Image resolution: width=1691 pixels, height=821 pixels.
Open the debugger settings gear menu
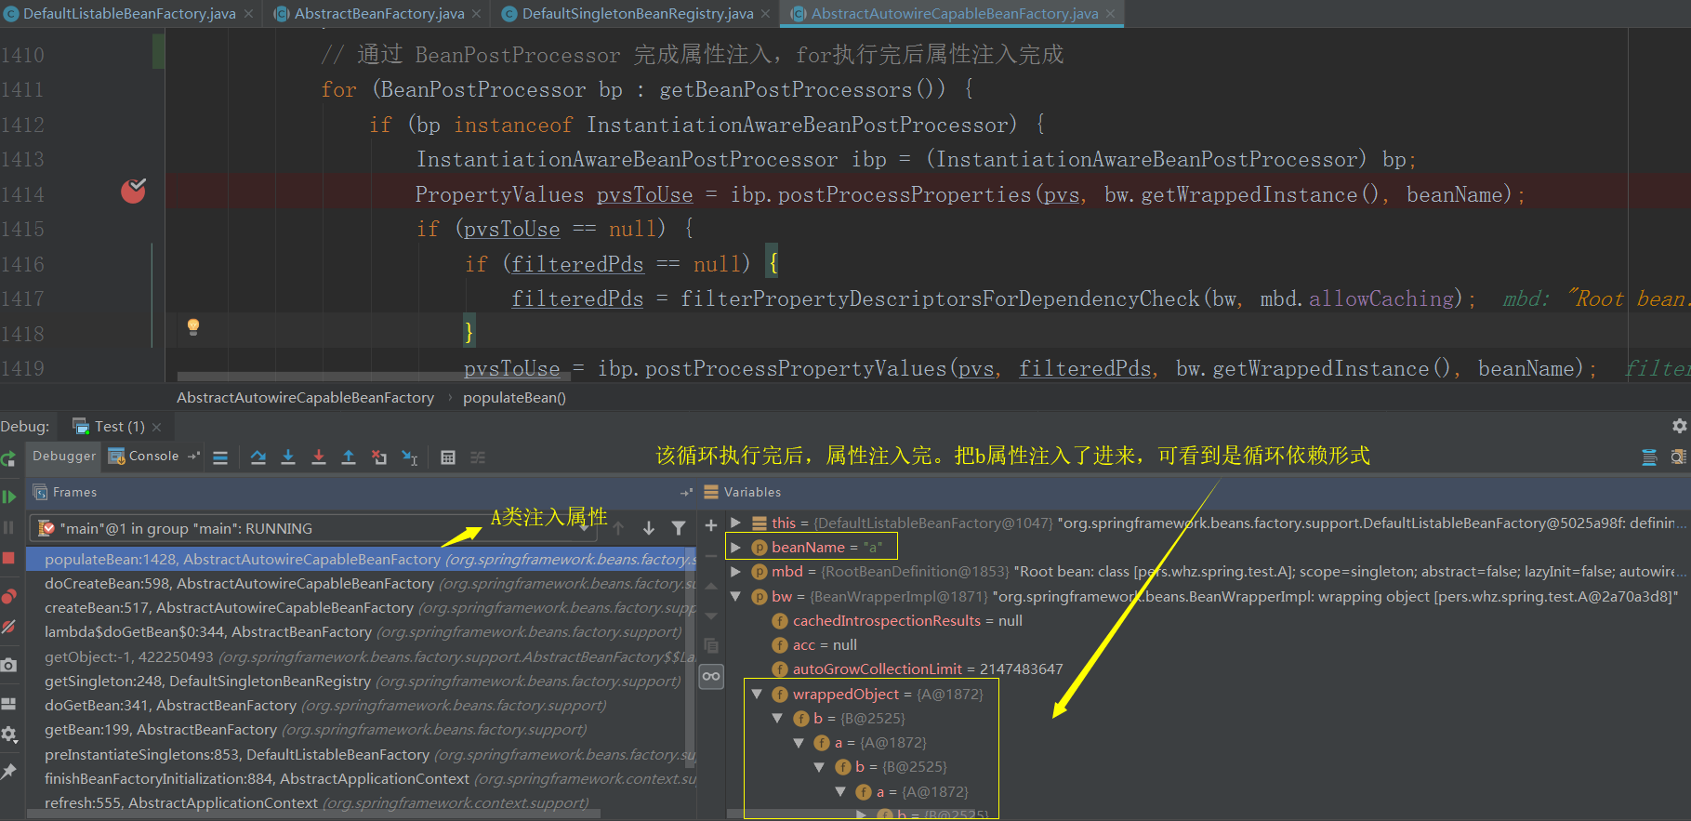coord(8,735)
